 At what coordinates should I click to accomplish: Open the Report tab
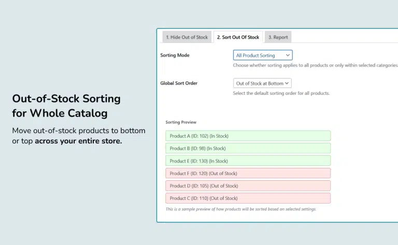point(279,37)
